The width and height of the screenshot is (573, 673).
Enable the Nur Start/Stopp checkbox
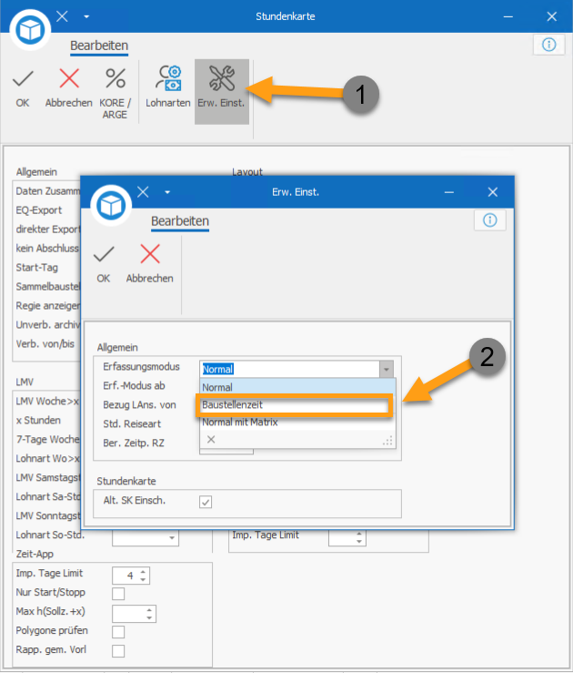(x=118, y=594)
